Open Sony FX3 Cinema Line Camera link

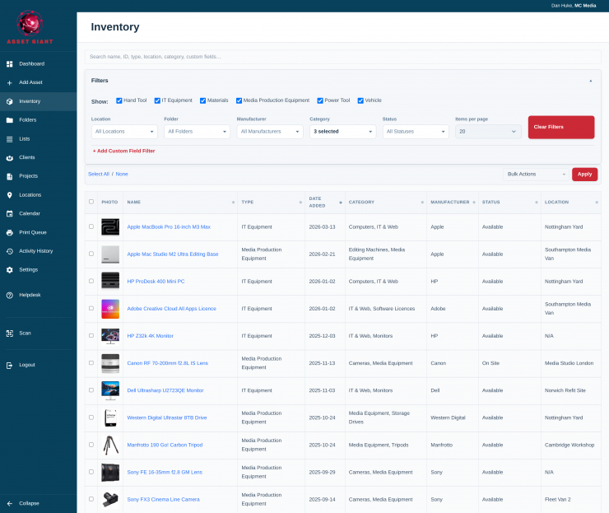click(163, 499)
